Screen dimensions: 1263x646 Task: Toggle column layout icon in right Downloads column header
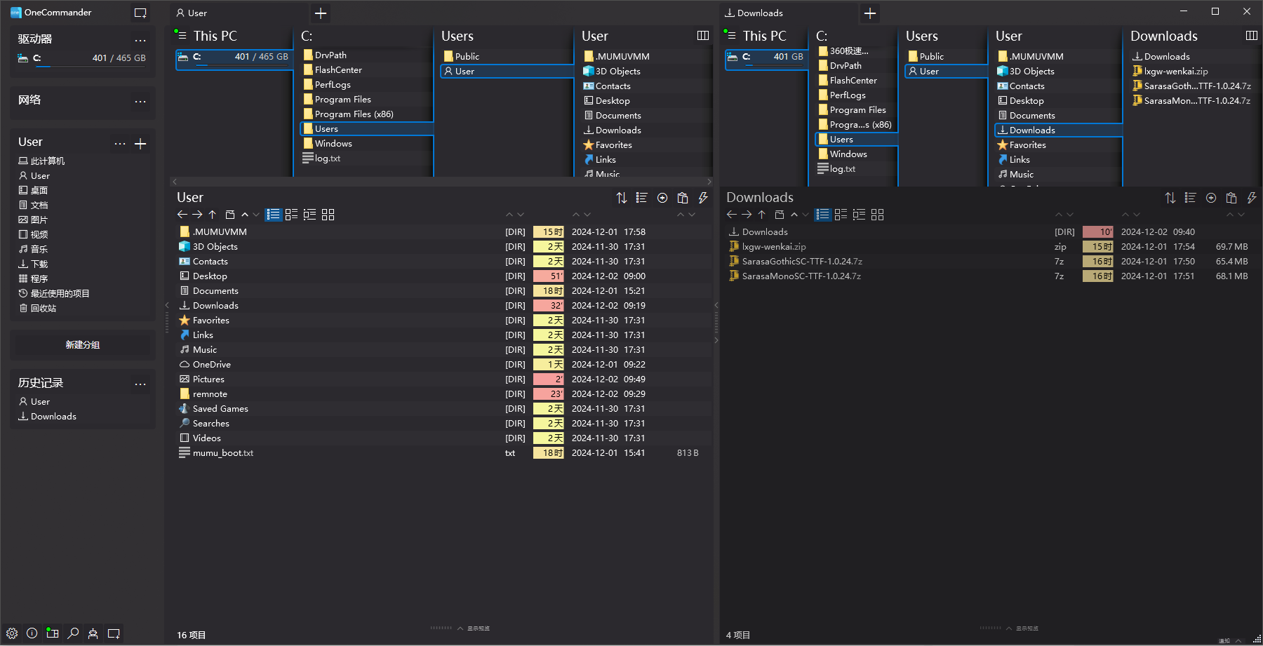tap(1252, 36)
